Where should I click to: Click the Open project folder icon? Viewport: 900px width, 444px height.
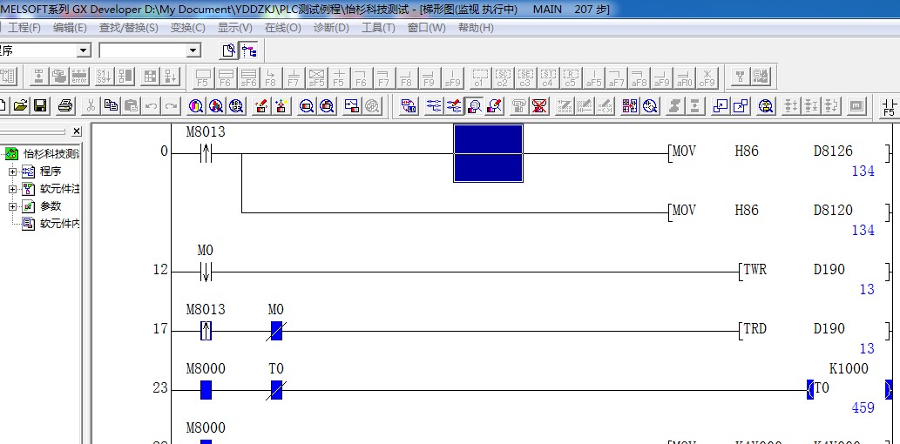point(21,105)
